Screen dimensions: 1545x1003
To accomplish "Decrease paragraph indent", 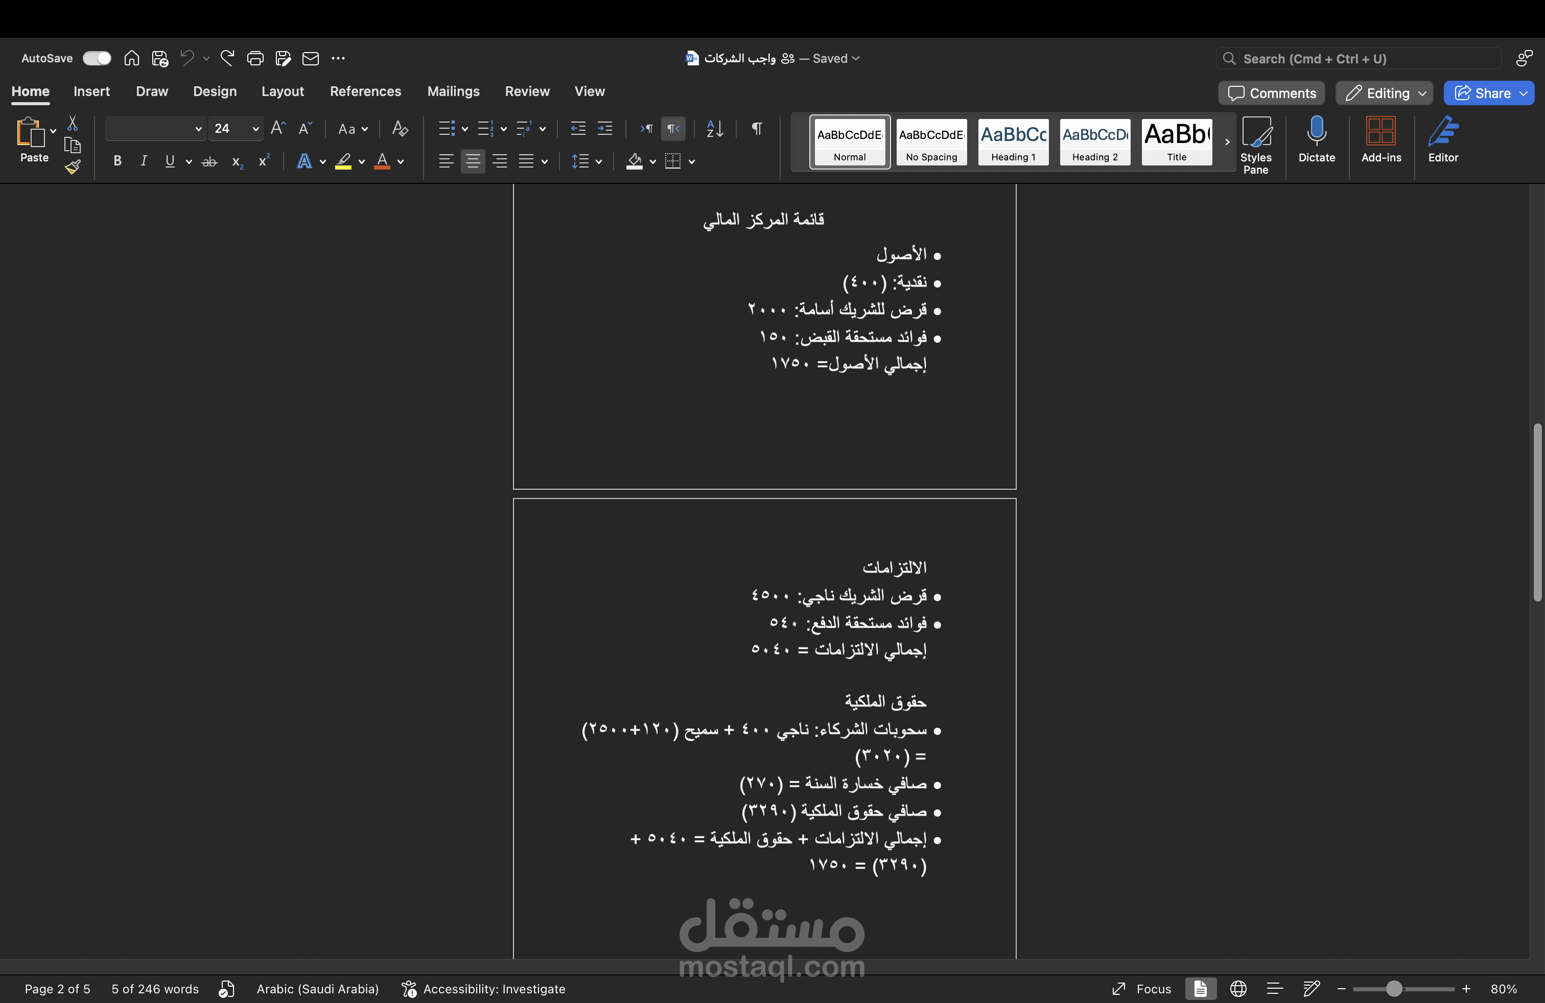I will point(578,129).
